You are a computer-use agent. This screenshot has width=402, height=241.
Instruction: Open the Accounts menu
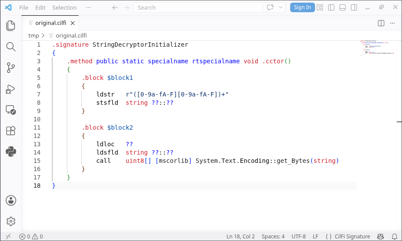11,200
